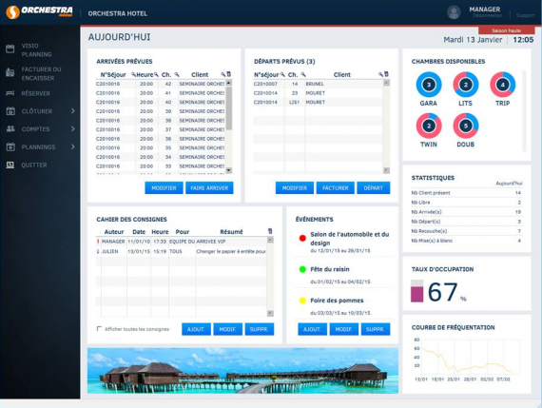This screenshot has height=408, width=542.
Task: Enable Afficher toutes les consignes checkbox
Action: pyautogui.click(x=99, y=328)
